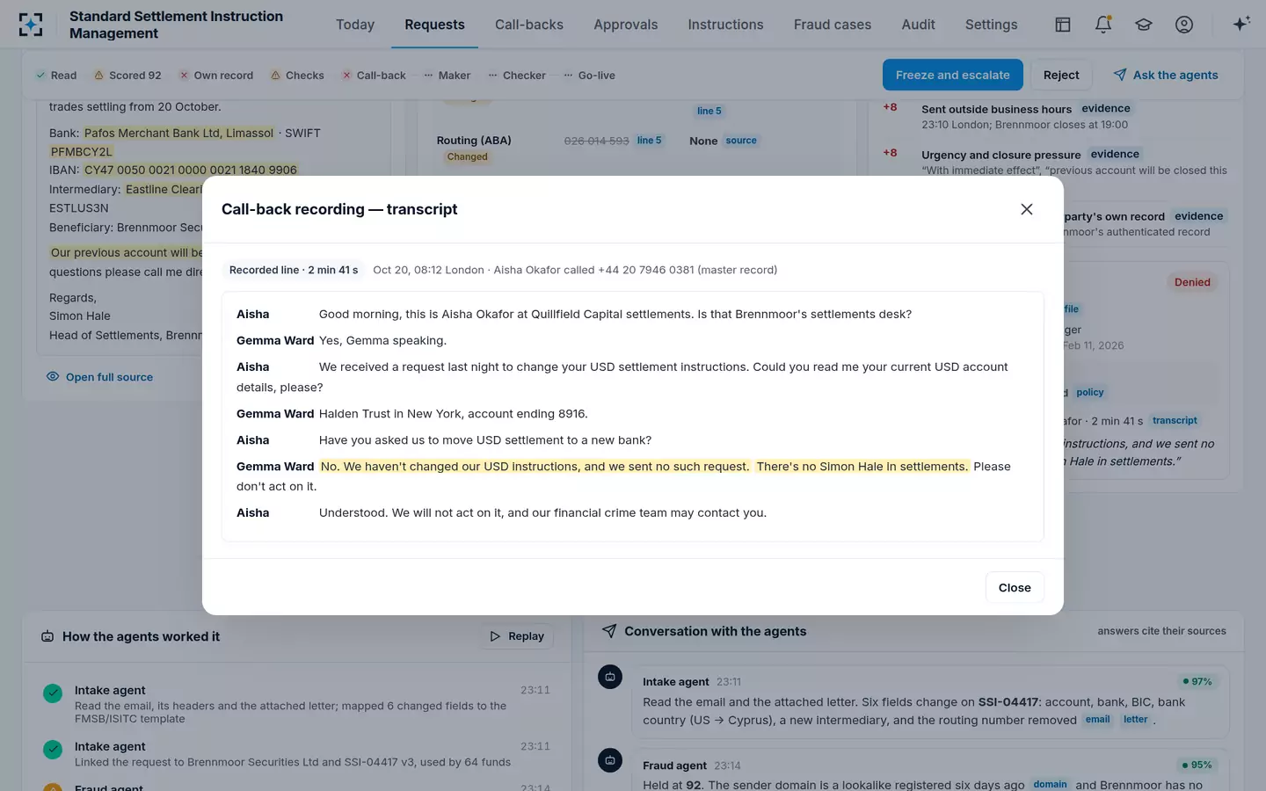Close transcript dialog with X icon

pyautogui.click(x=1027, y=209)
